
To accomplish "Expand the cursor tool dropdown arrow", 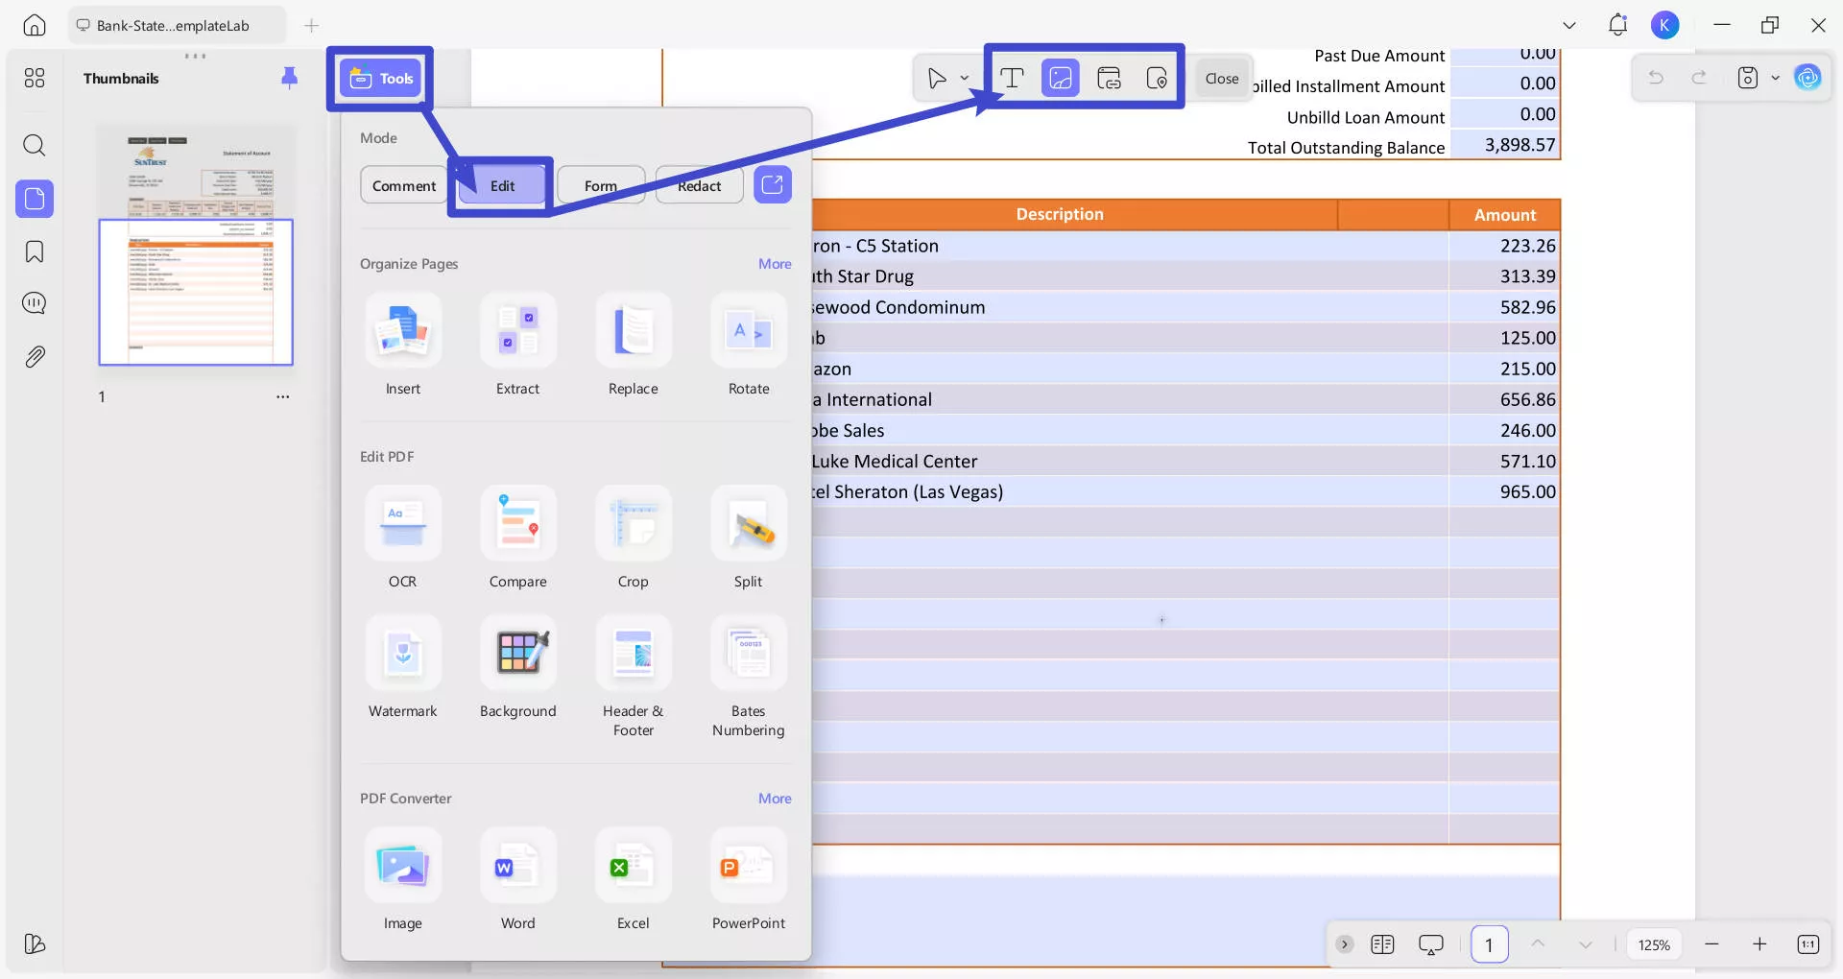I will click(x=965, y=79).
